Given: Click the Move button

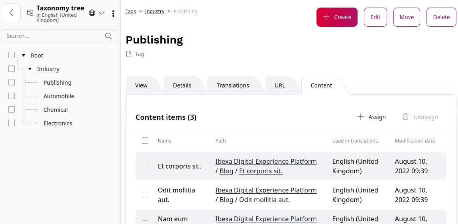Looking at the screenshot, I should coord(407,17).
